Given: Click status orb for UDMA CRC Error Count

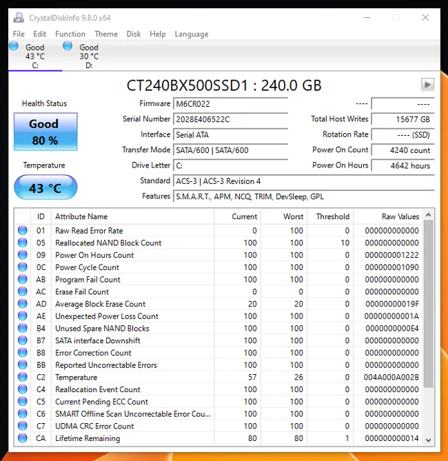Looking at the screenshot, I should [x=22, y=426].
